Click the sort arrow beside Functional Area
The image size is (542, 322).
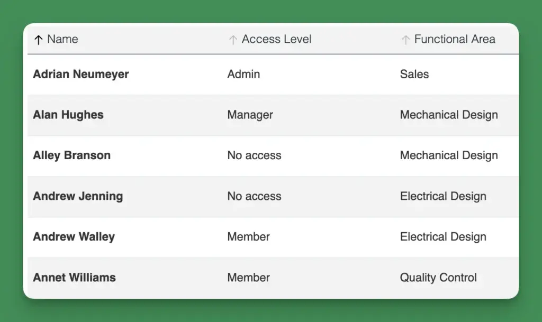pos(405,40)
